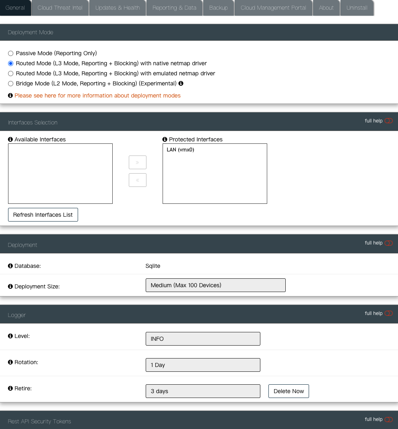Image resolution: width=398 pixels, height=429 pixels.
Task: Click info icon beside Protected Interfaces
Action: (165, 139)
